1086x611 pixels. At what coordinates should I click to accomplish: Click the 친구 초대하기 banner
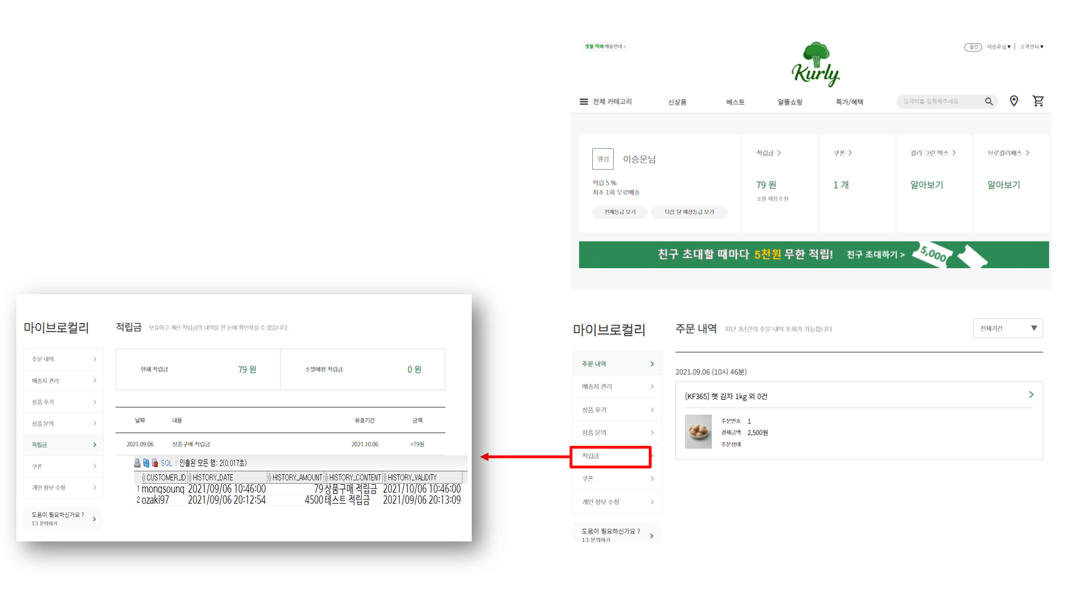[x=814, y=255]
